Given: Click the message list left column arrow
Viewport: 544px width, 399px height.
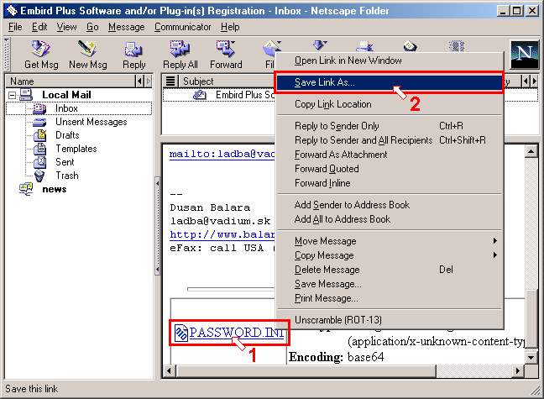Looking at the screenshot, I should click(526, 81).
